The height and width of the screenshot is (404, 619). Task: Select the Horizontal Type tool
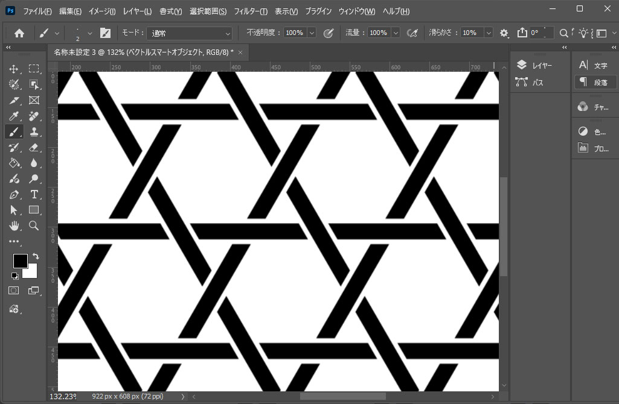[34, 194]
